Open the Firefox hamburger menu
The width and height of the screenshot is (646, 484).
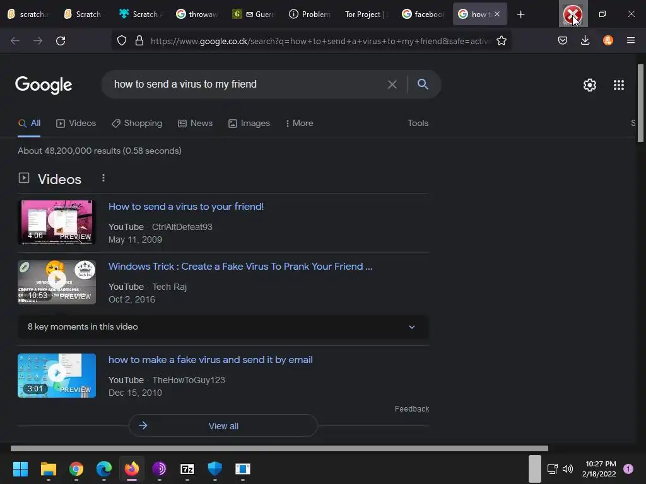[x=630, y=40]
